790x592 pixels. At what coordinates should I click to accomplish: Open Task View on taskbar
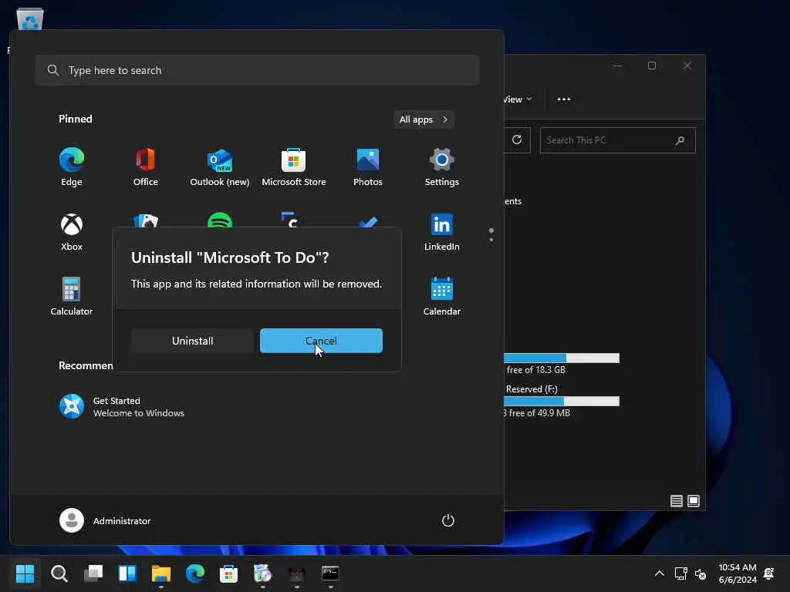pyautogui.click(x=93, y=573)
